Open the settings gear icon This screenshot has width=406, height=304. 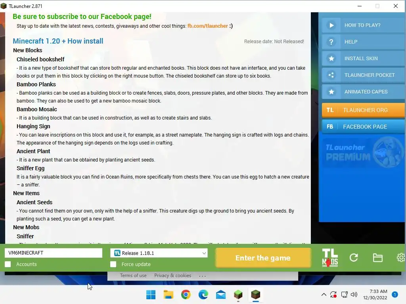pos(401,257)
